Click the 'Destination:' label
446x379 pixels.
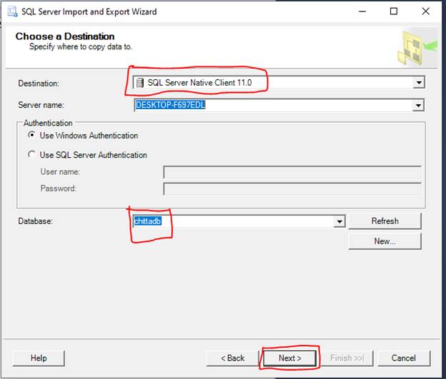coord(39,84)
